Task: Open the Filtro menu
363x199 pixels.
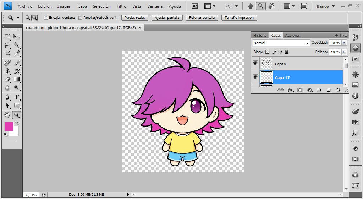Action: point(122,6)
